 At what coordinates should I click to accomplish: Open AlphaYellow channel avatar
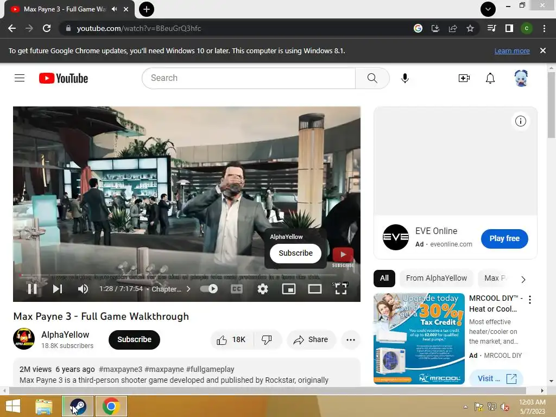coord(24,339)
